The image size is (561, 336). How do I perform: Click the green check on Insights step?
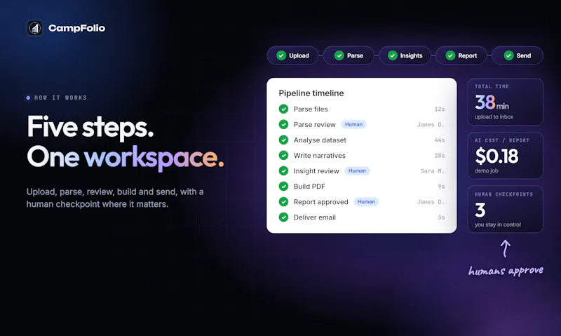click(393, 55)
